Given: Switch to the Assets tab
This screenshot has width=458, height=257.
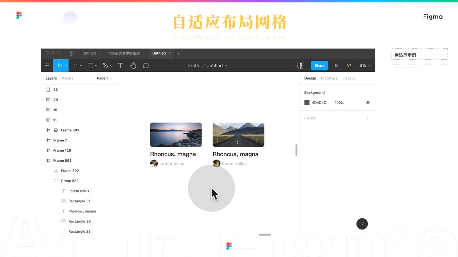Looking at the screenshot, I should (x=67, y=79).
